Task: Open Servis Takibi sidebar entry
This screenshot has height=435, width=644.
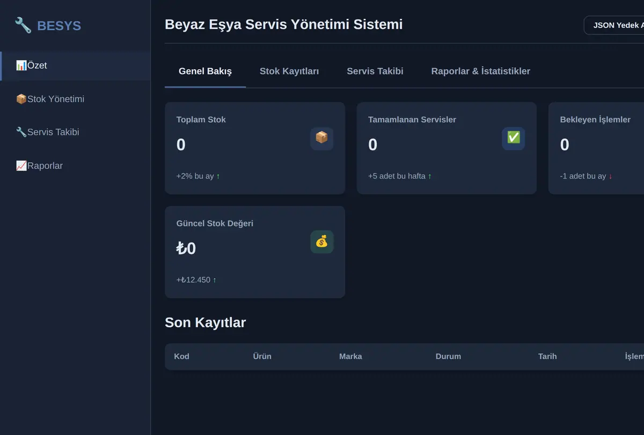Action: click(x=75, y=132)
